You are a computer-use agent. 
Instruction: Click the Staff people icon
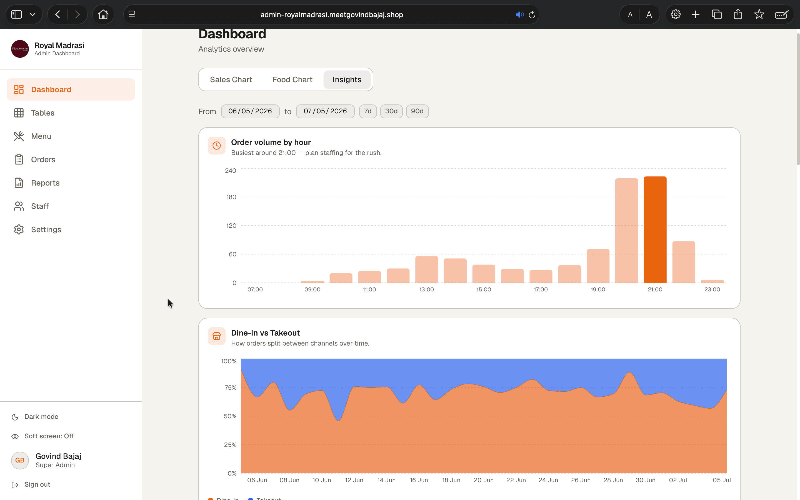[19, 206]
